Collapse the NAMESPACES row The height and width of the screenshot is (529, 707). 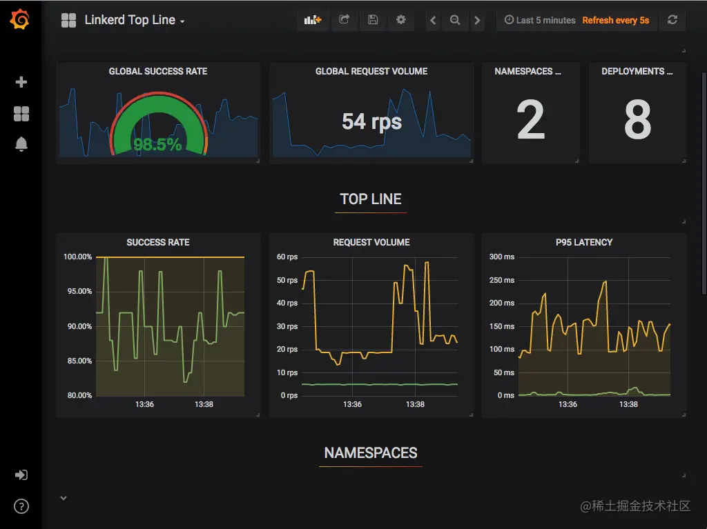(x=370, y=453)
